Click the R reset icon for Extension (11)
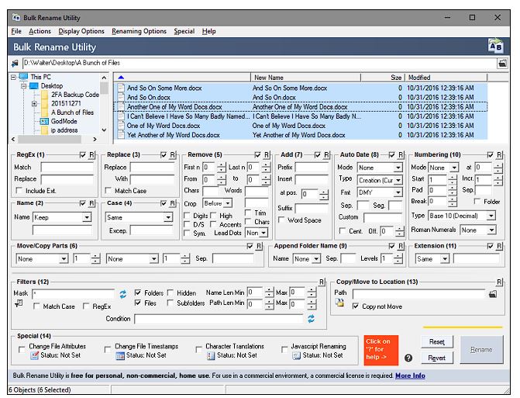This screenshot has width=520, height=398. coord(499,246)
